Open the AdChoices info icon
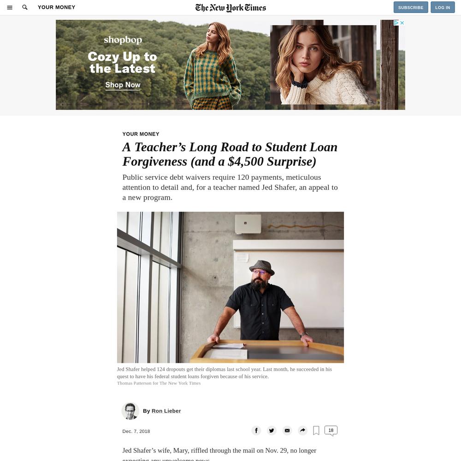Viewport: 461px width, 461px height. pyautogui.click(x=396, y=23)
